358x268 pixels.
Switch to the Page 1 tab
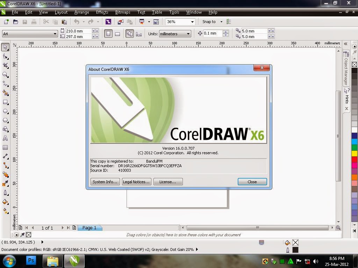point(89,228)
